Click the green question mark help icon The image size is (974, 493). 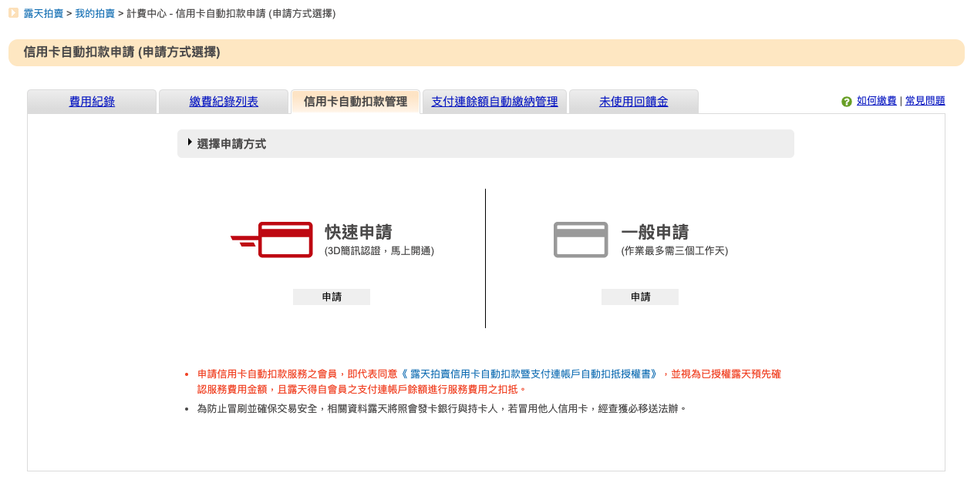click(846, 102)
